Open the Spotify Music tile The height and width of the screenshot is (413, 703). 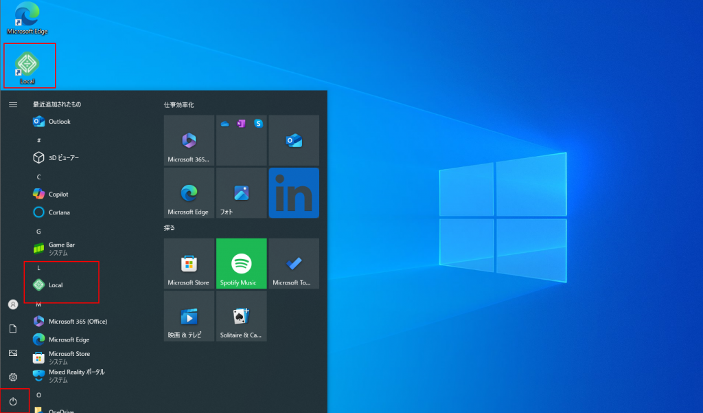coord(241,264)
